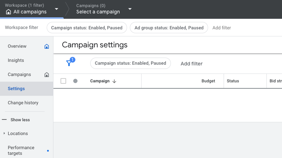Click the Workspace filter label
Viewport: 282px width, 158px height.
(22, 28)
